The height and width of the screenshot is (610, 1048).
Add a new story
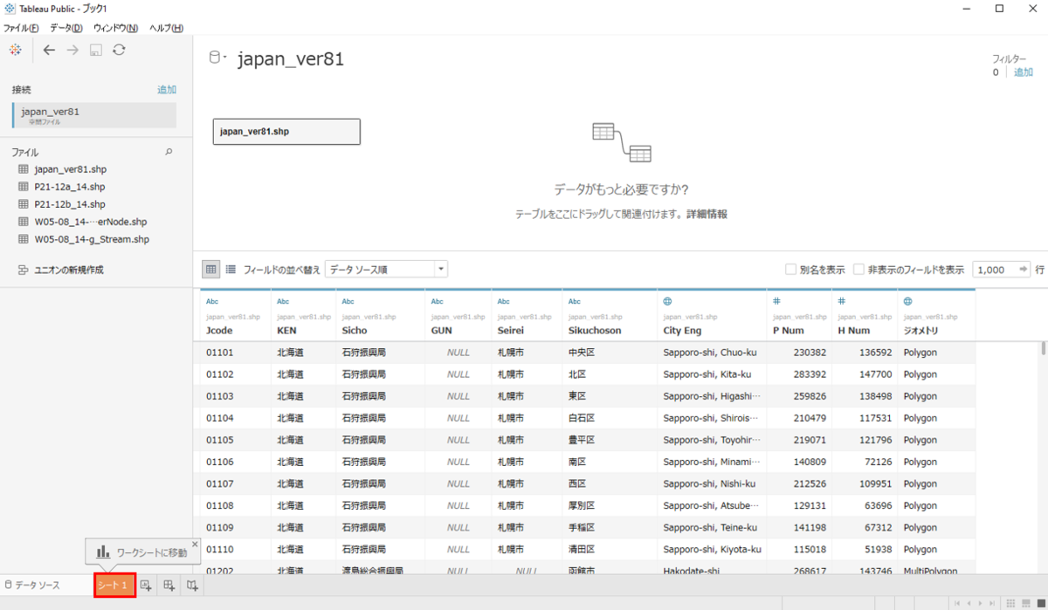pos(192,585)
